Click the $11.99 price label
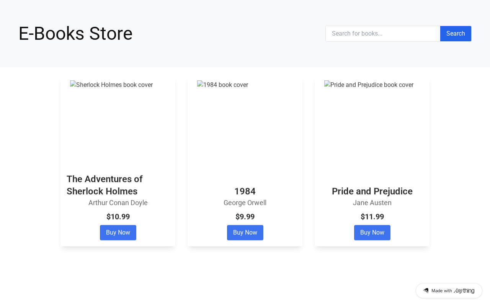 tap(372, 217)
